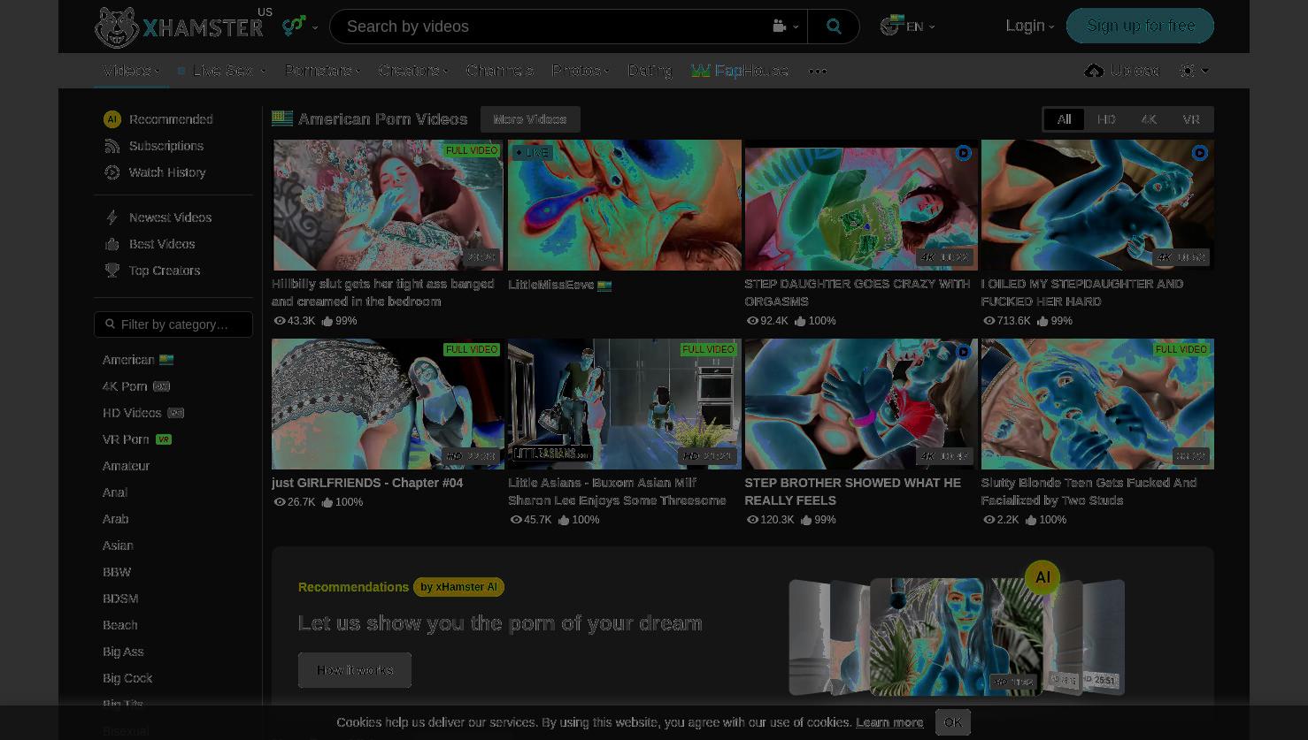Click the Newest Videos lightning icon
Screen dimensions: 1308x740
tap(112, 217)
